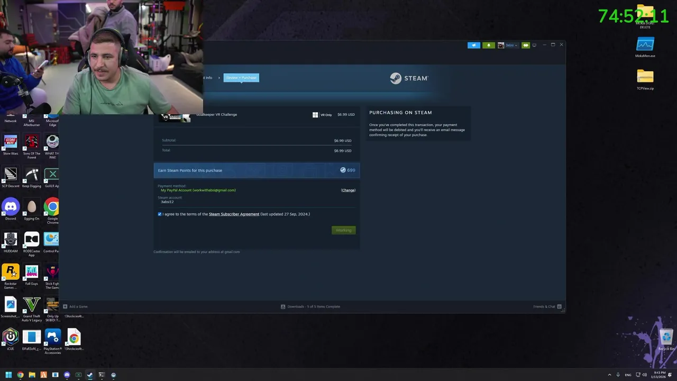Click Goalkeeper VR Challenge title text
Screen dimensions: 677x381
click(216, 114)
